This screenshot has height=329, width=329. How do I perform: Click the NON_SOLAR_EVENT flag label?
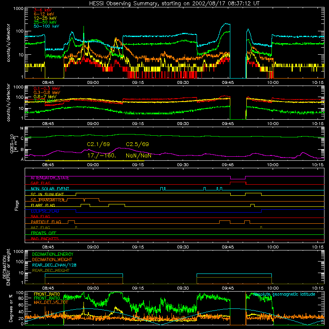[50, 189]
